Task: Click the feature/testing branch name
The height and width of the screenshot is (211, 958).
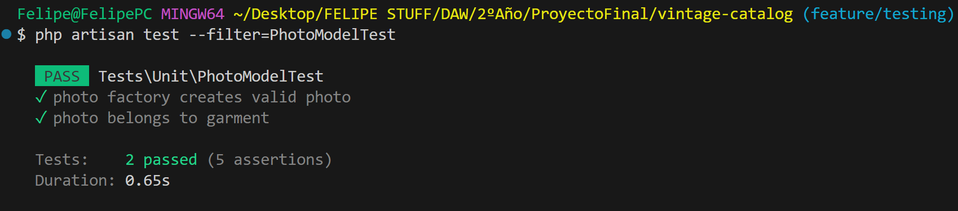Action: [878, 14]
